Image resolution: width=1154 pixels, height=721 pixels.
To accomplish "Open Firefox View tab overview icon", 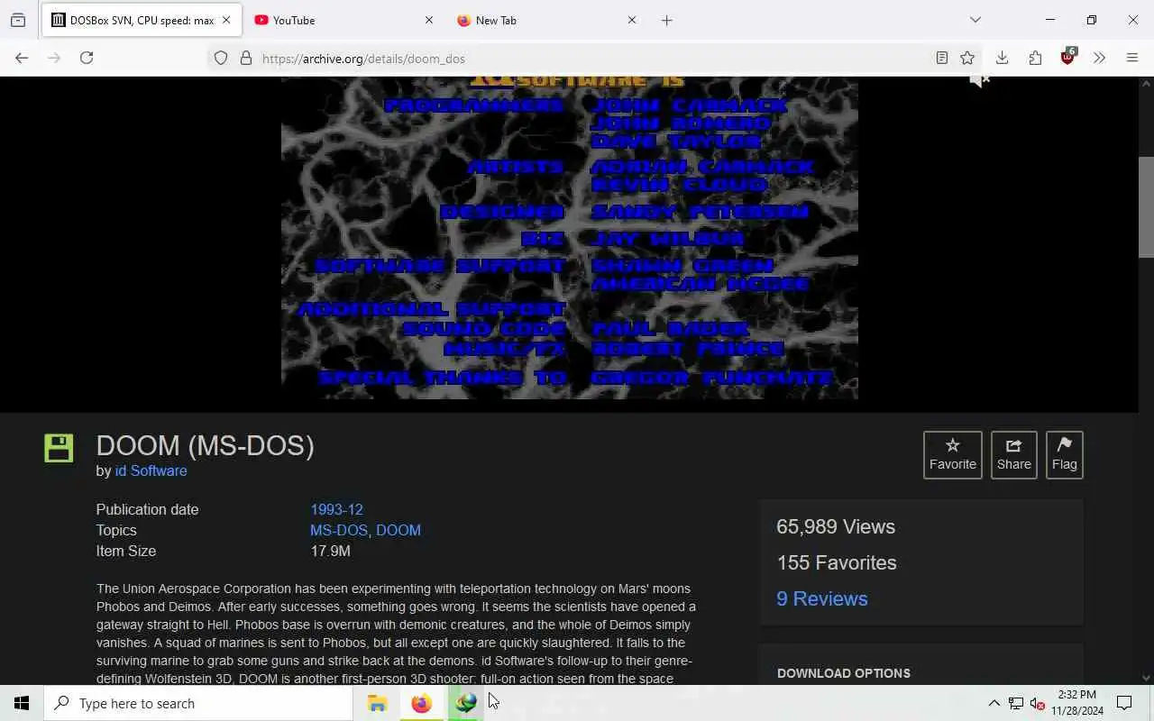I will coord(18,20).
